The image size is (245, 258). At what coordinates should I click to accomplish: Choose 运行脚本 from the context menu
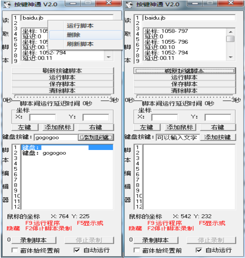pyautogui.click(x=80, y=26)
